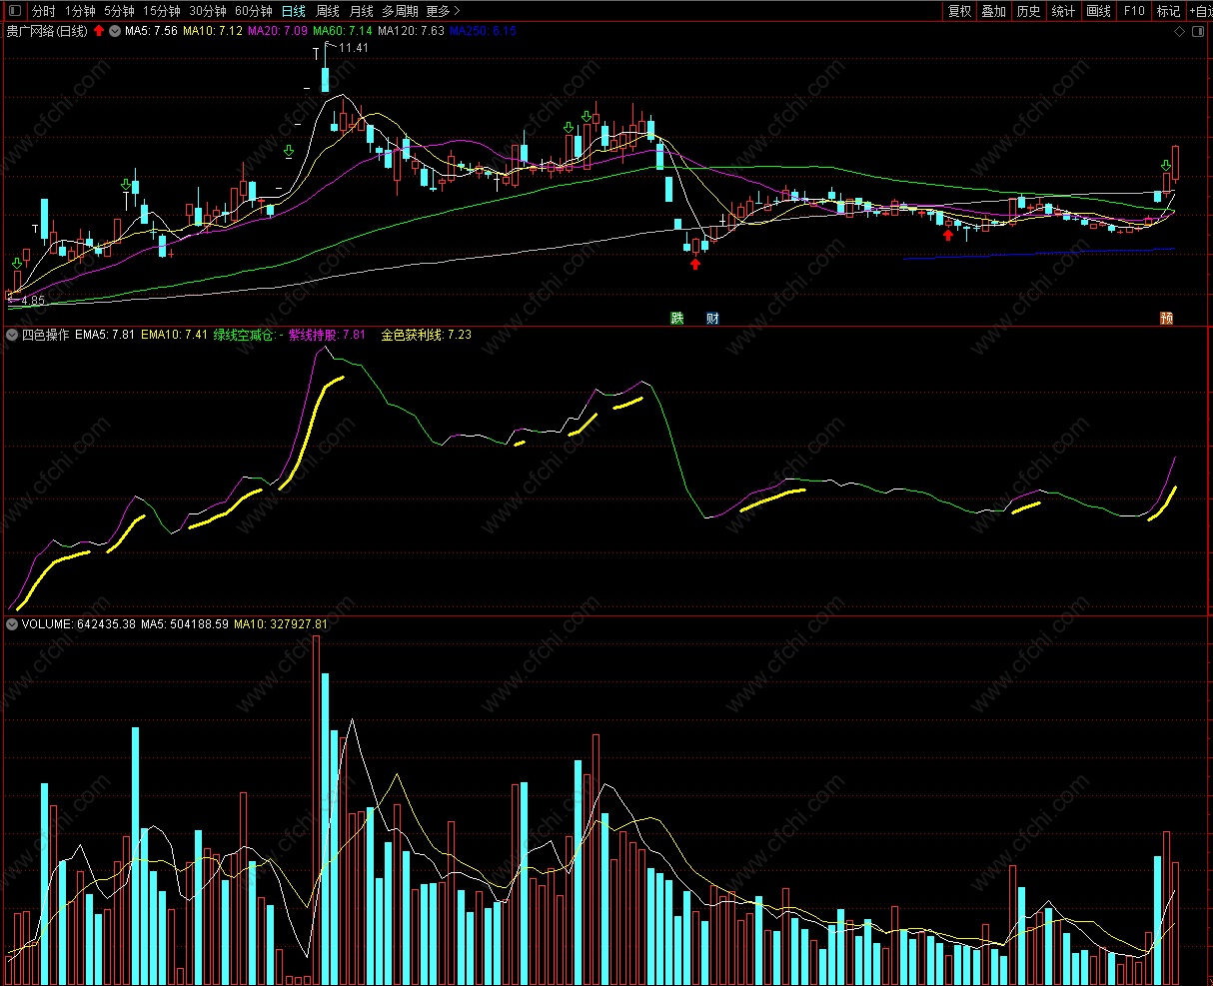Click the 标记 mark button
This screenshot has width=1213, height=986.
(x=1168, y=11)
